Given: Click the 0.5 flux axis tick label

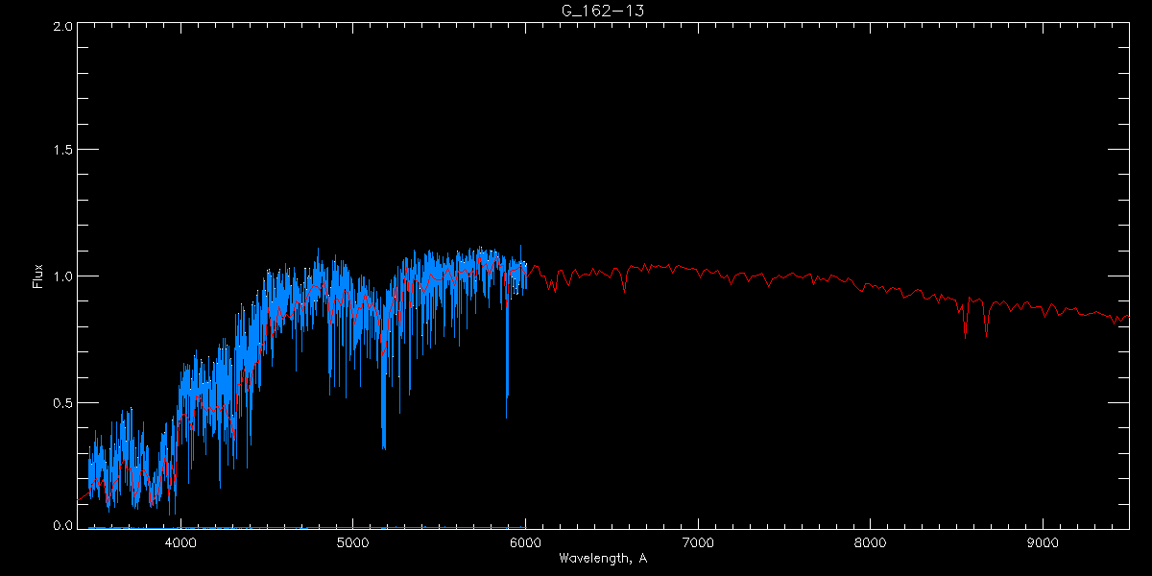Looking at the screenshot, I should click(x=62, y=402).
